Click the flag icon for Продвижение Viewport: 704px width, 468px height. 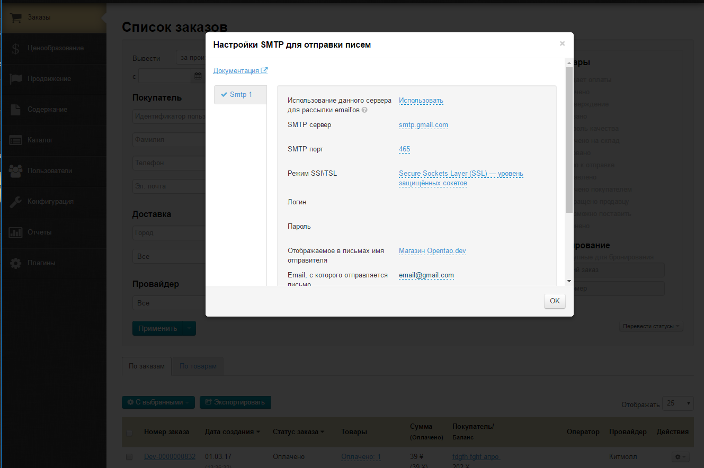[16, 79]
